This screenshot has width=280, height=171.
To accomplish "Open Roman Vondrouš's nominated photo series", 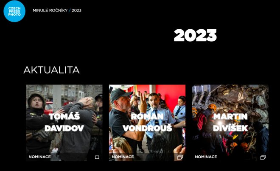I will pos(147,123).
